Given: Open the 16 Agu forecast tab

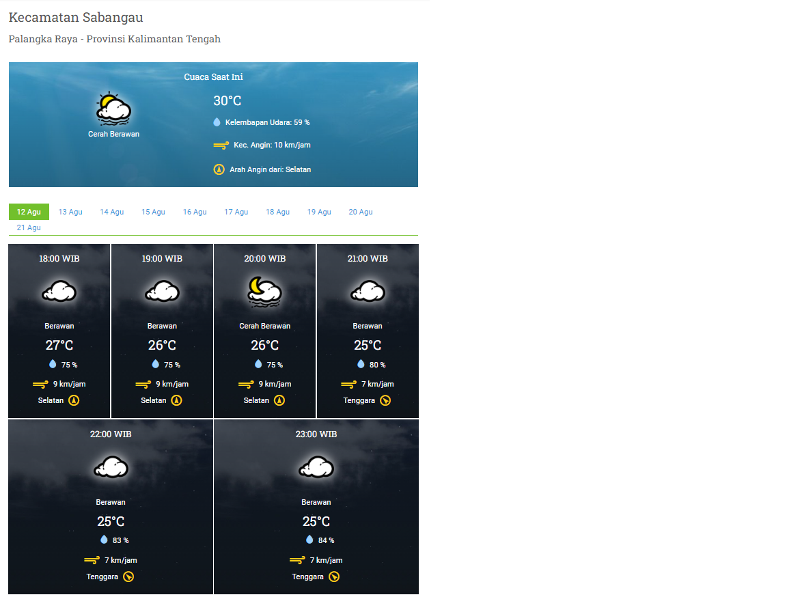Looking at the screenshot, I should coord(195,212).
